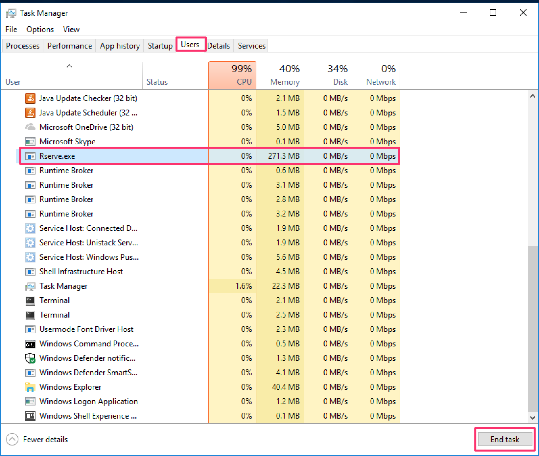Click the 271.3 MB memory value

click(284, 156)
